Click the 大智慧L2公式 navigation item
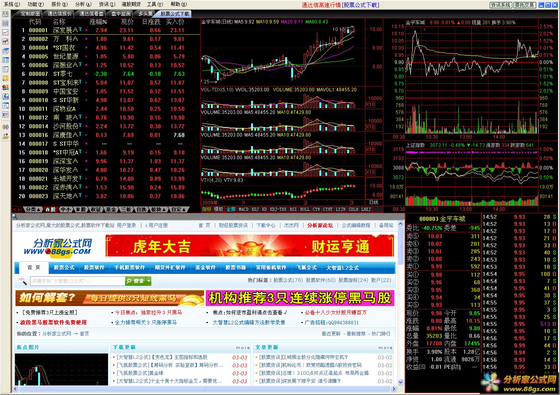The image size is (560, 395). coord(342,268)
